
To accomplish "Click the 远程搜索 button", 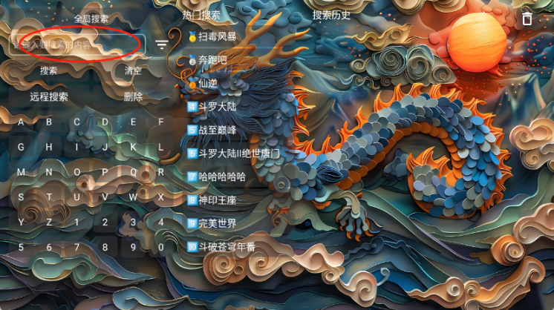I will 49,96.
